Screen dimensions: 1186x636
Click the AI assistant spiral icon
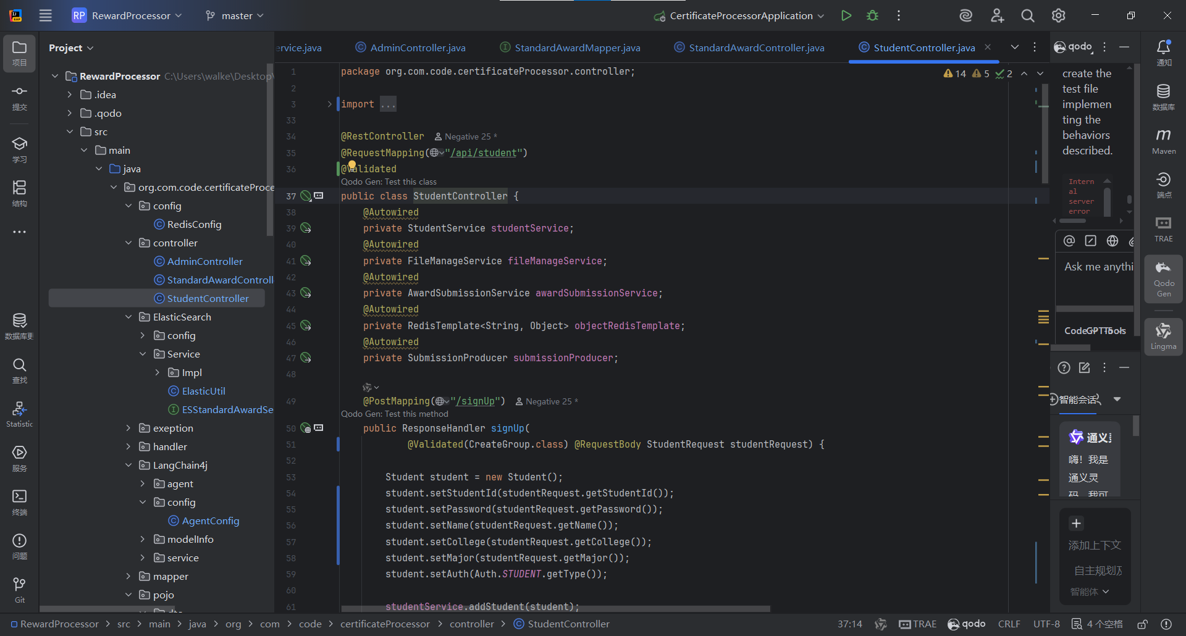966,15
